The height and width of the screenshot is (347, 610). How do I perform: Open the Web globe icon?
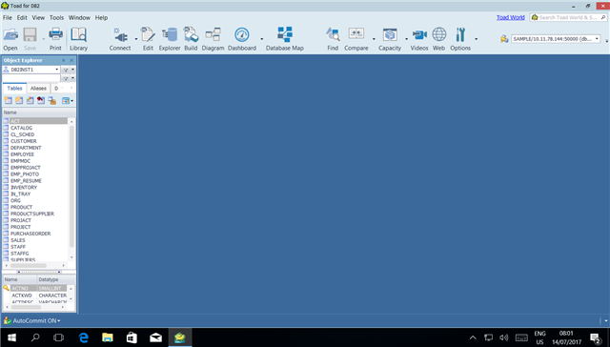click(438, 35)
